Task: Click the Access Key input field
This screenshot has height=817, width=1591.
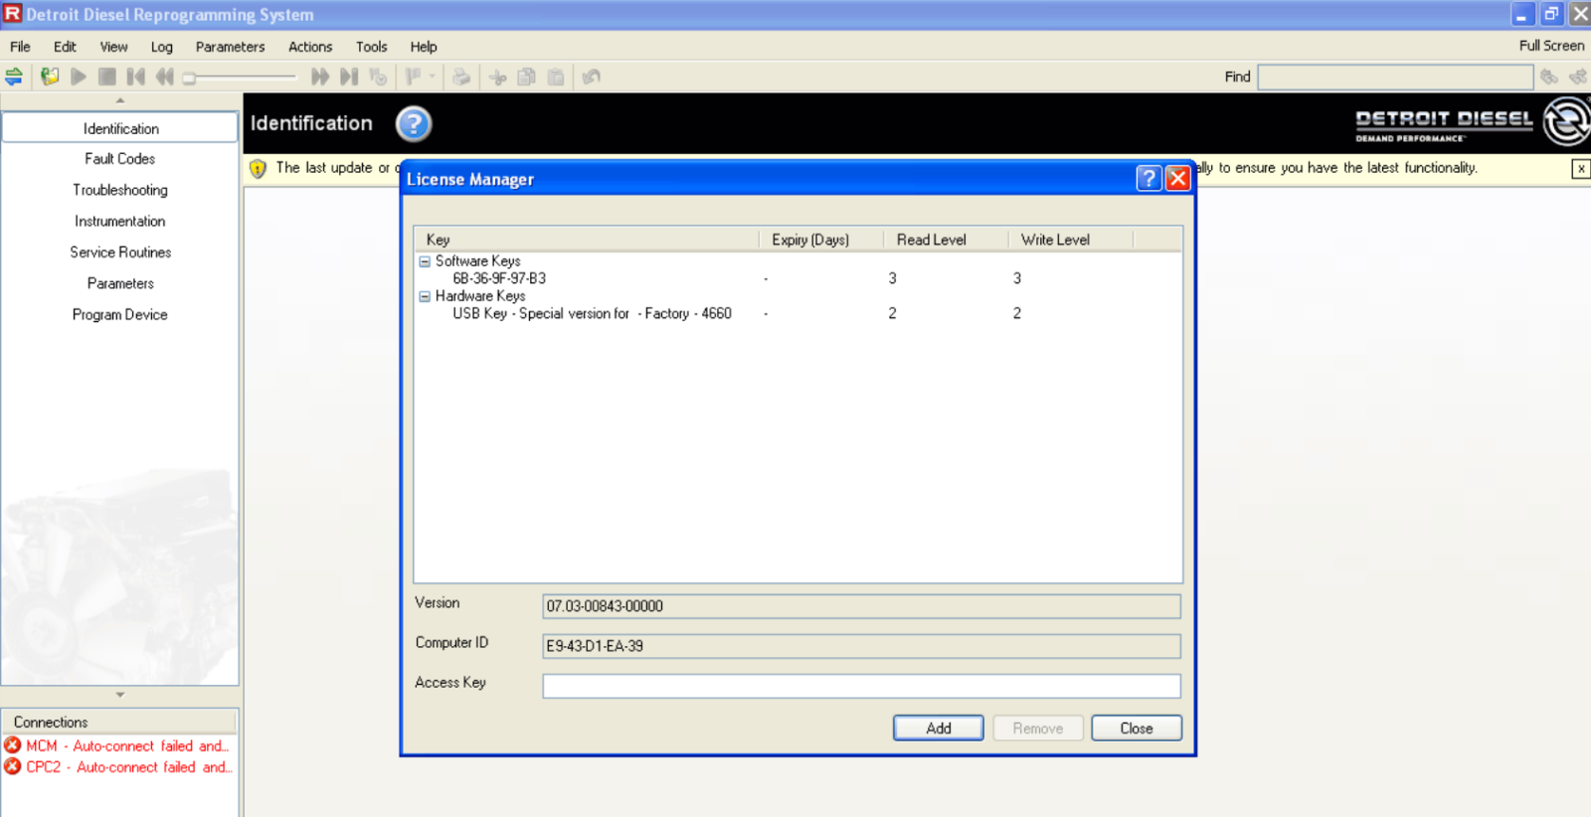Action: [x=861, y=686]
